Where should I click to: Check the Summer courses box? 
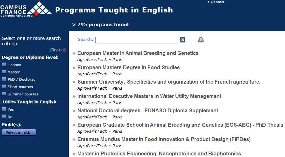point(4,94)
